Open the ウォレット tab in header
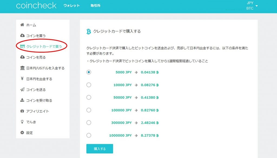 (71, 6)
